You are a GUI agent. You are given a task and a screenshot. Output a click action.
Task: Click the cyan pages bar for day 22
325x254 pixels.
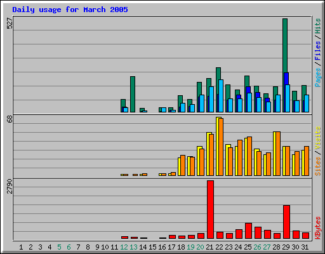[x=221, y=96]
